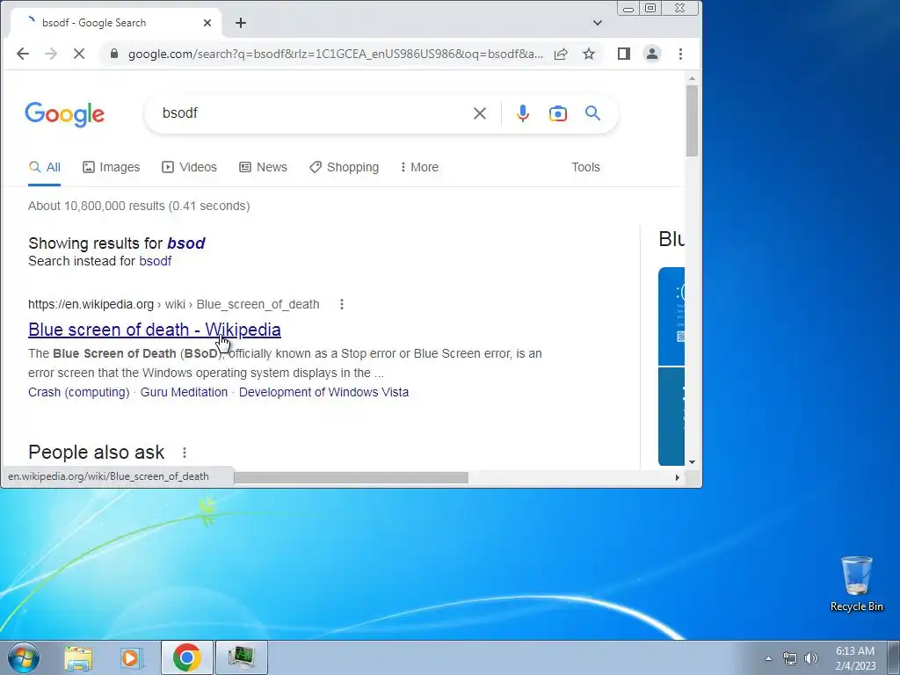The height and width of the screenshot is (675, 900).
Task: Go back to the previous page
Action: coord(22,54)
